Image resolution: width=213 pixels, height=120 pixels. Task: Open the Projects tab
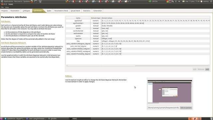pyautogui.click(x=5, y=11)
